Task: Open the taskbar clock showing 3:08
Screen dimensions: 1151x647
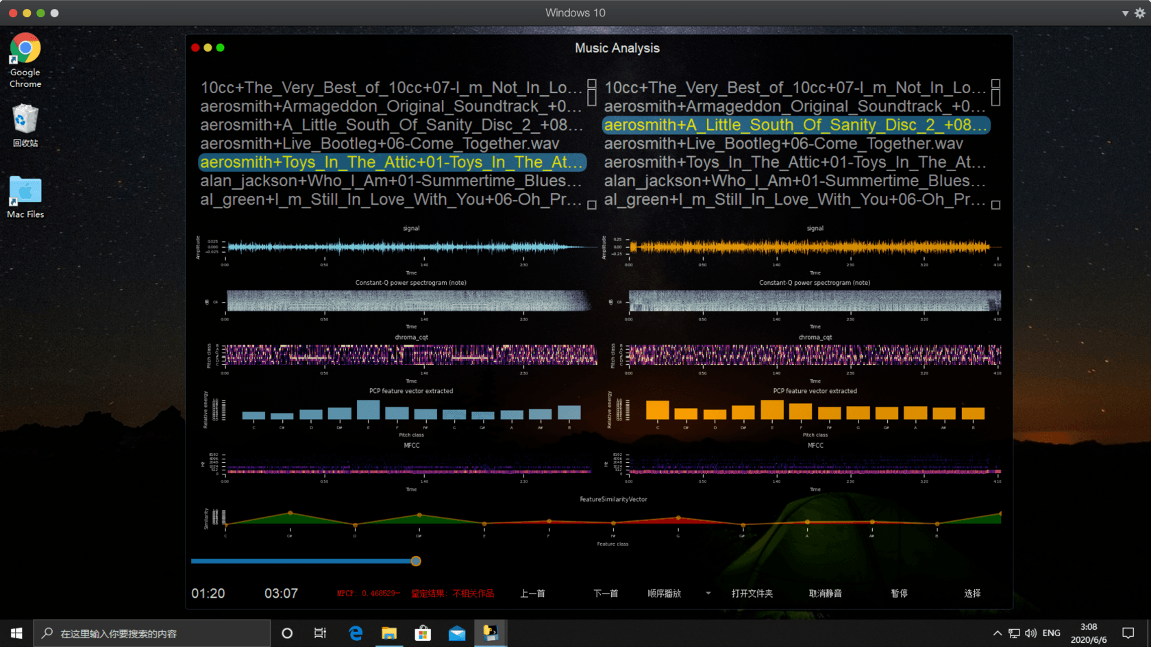Action: (x=1088, y=633)
